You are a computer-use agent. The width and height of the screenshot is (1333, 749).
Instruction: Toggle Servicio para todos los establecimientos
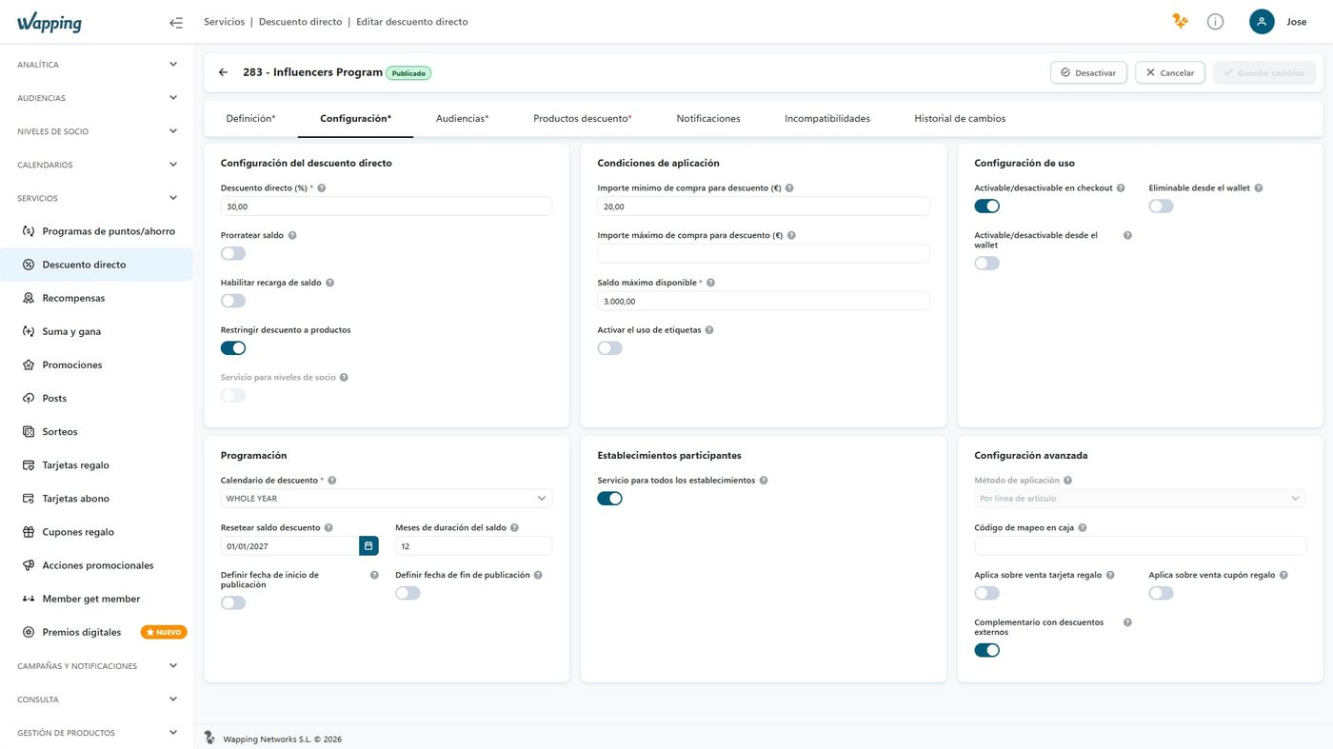610,498
